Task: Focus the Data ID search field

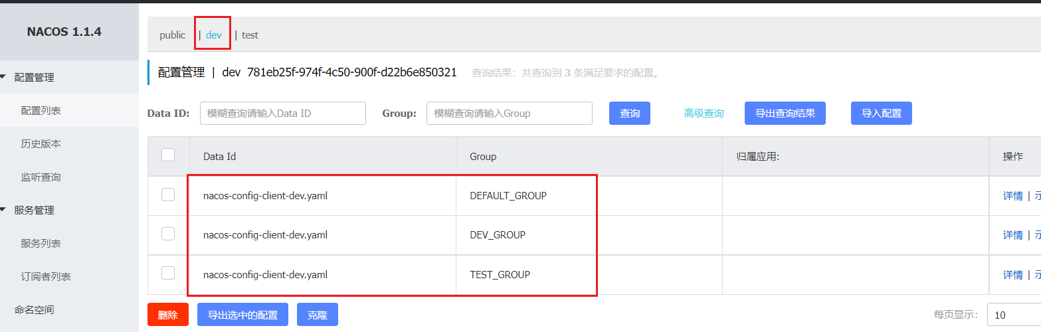Action: [283, 114]
